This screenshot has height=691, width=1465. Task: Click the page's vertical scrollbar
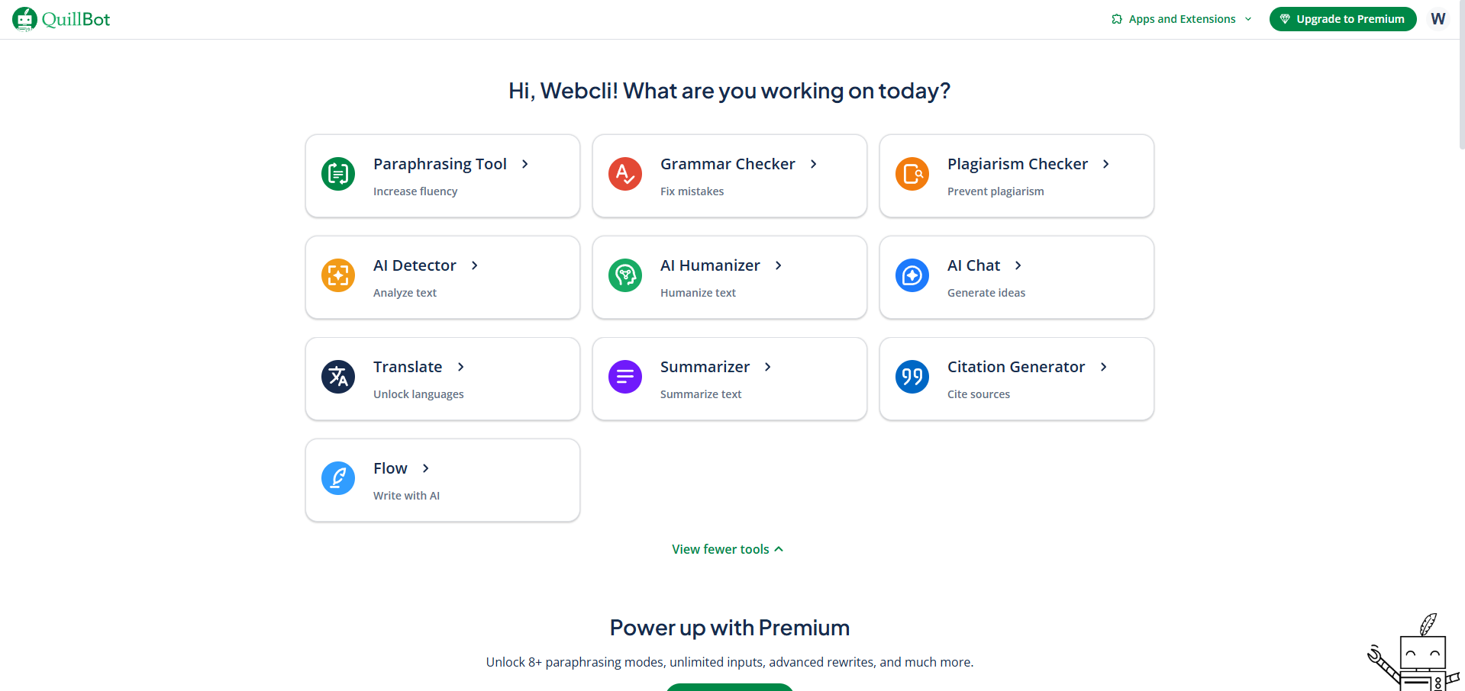[1461, 76]
